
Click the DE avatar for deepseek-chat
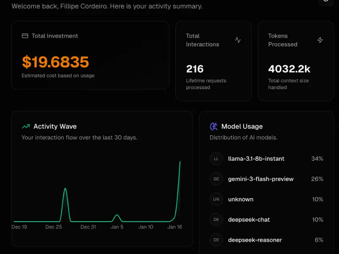[216, 220]
